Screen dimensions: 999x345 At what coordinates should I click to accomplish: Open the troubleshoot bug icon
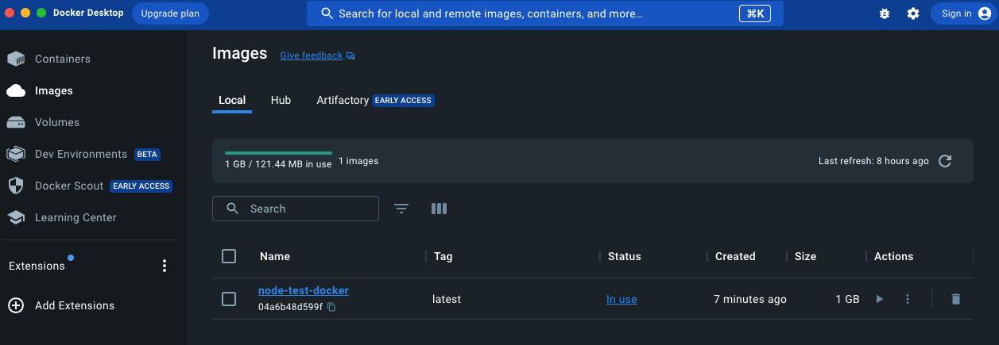885,13
